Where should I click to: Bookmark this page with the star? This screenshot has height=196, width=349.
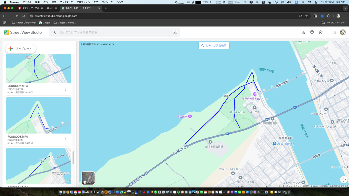(x=306, y=16)
